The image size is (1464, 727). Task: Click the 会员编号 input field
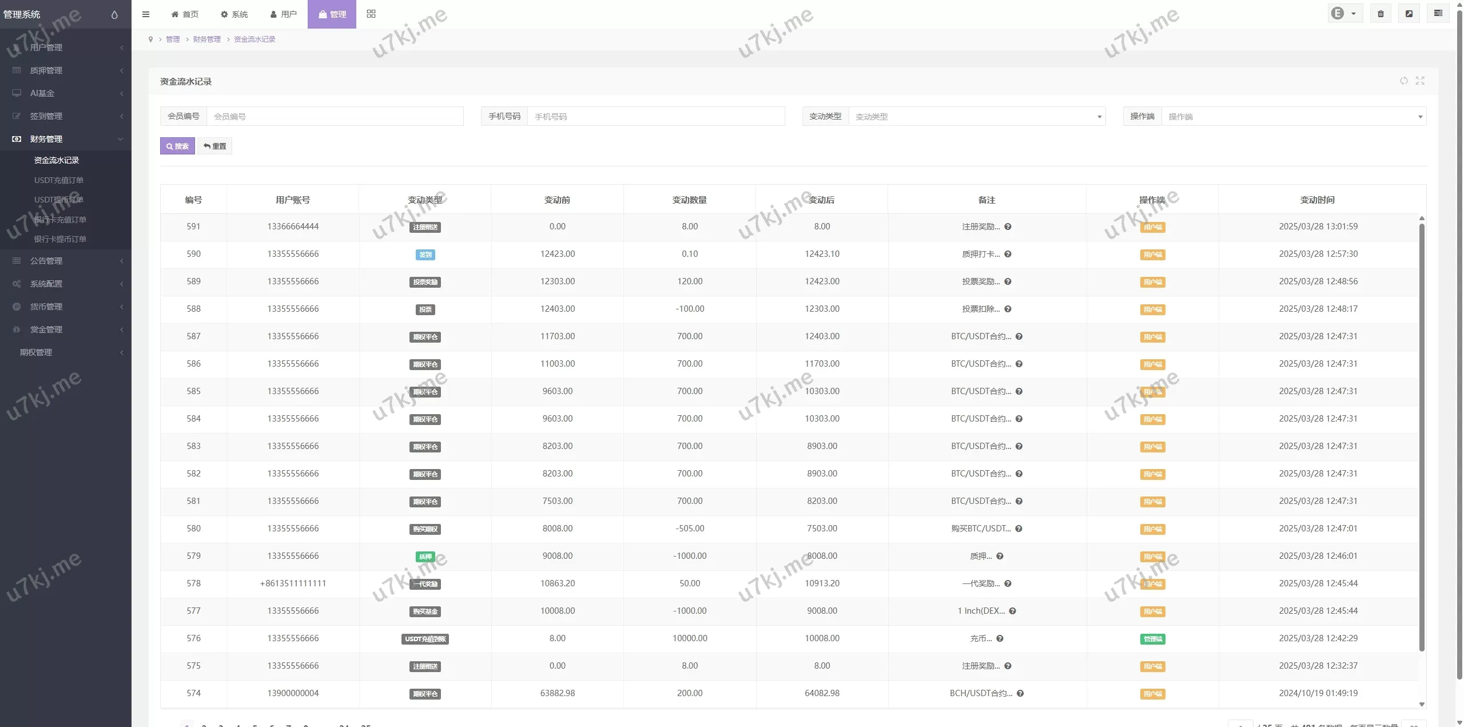coord(335,117)
